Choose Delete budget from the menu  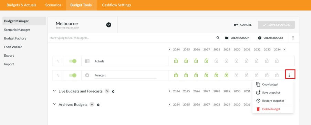pos(273,109)
